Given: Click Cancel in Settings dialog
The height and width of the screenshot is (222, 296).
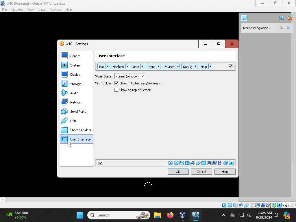Looking at the screenshot, I should pyautogui.click(x=201, y=172).
